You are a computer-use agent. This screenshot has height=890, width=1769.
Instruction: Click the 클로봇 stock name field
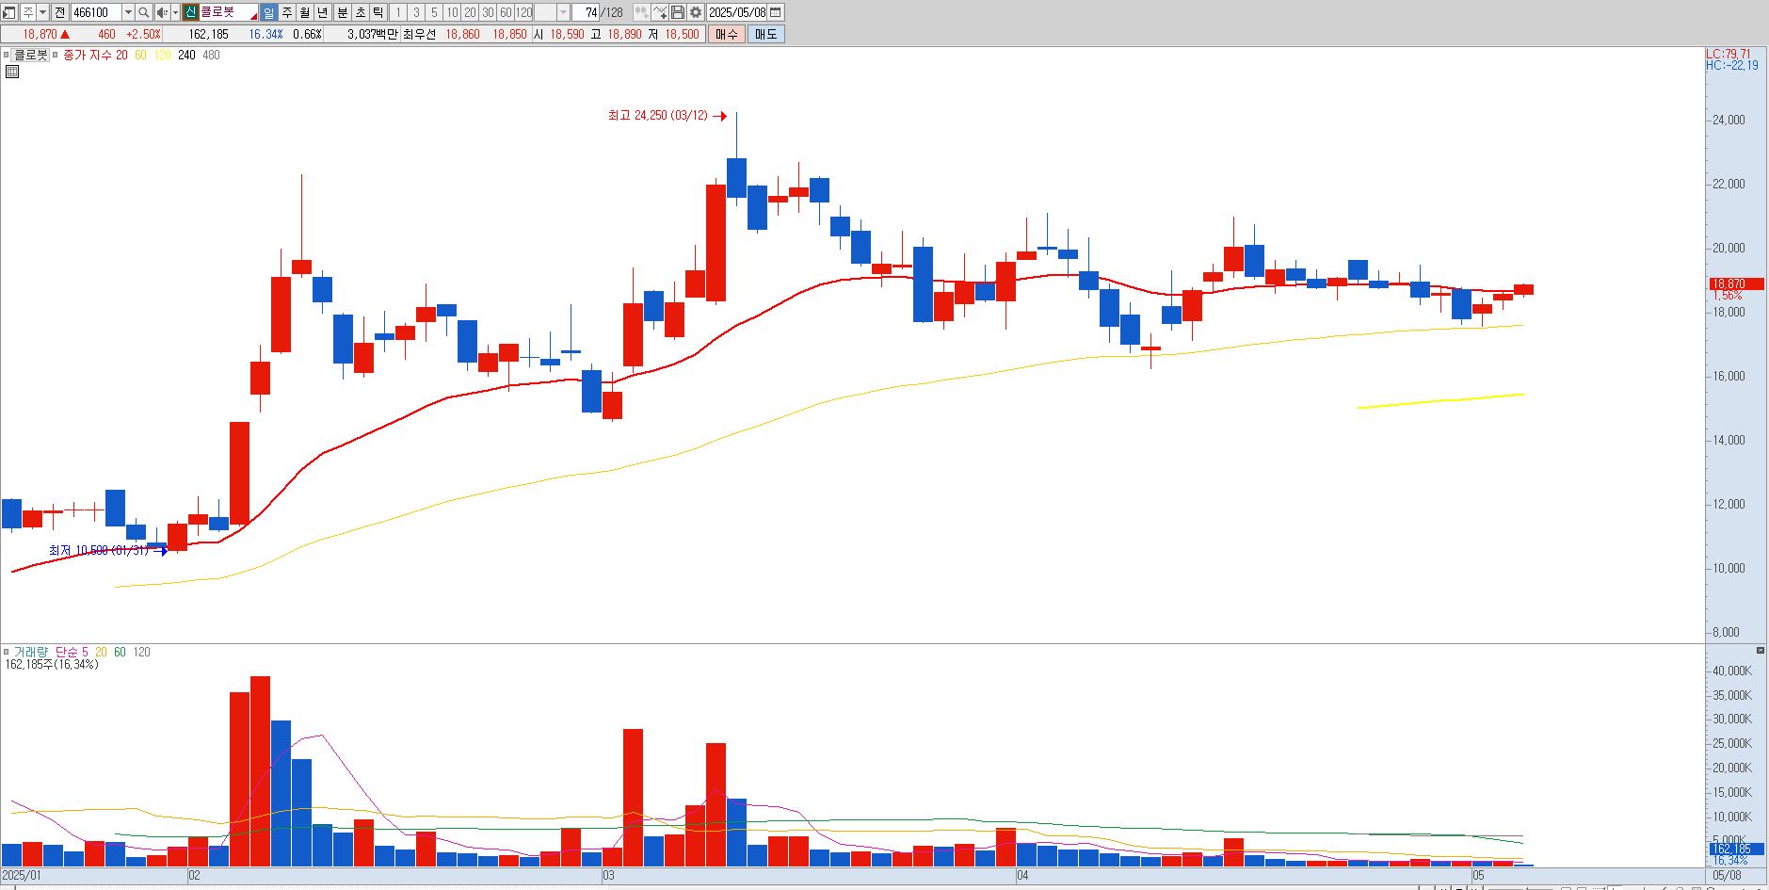(229, 12)
